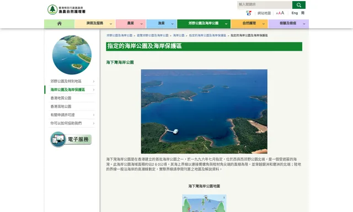Expand the 郊野公園及特別地區 sidebar arrow
The height and width of the screenshot is (212, 353).
tap(94, 81)
